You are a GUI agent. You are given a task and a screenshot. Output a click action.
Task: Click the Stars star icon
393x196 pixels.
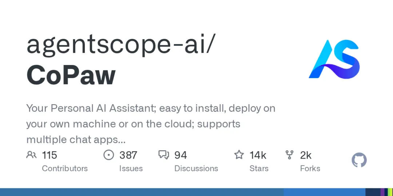(x=239, y=155)
